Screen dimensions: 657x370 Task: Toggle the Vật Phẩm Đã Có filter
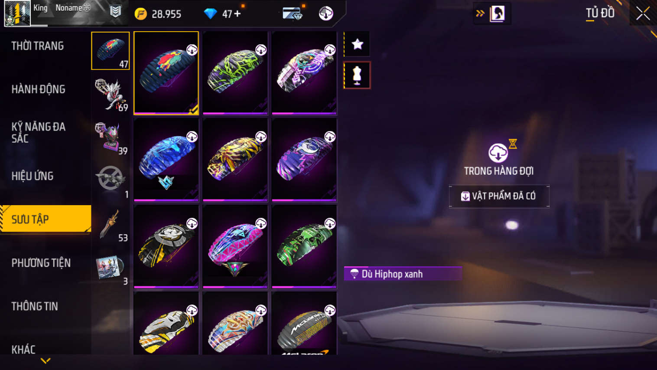point(499,196)
